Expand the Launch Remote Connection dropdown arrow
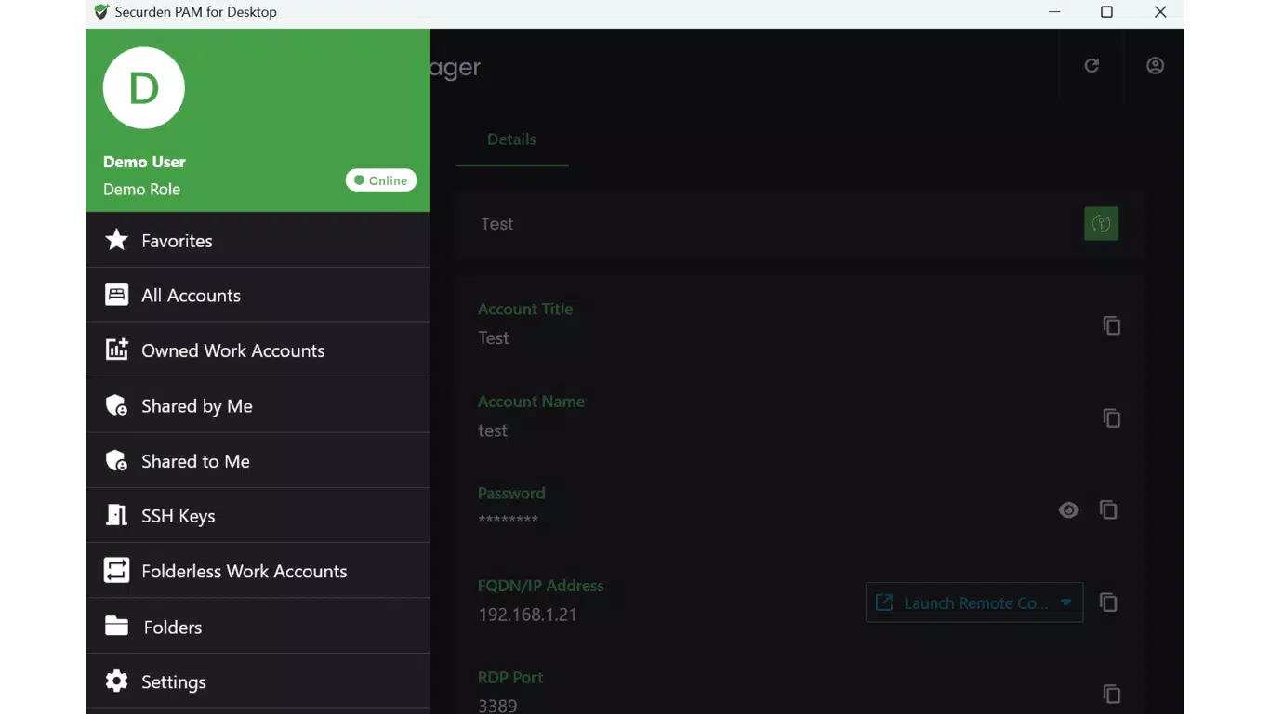Image resolution: width=1270 pixels, height=714 pixels. [x=1065, y=602]
